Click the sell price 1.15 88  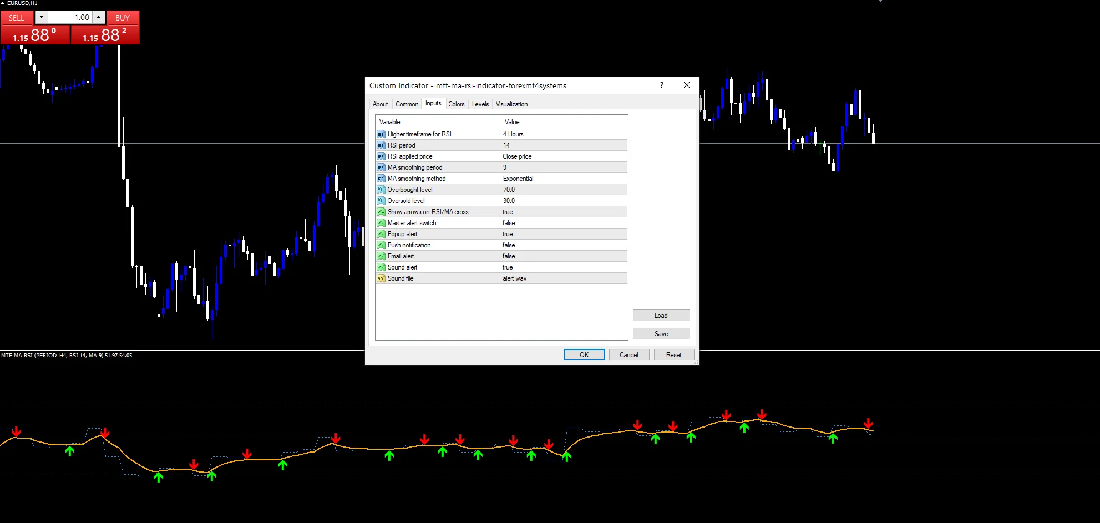(x=35, y=35)
